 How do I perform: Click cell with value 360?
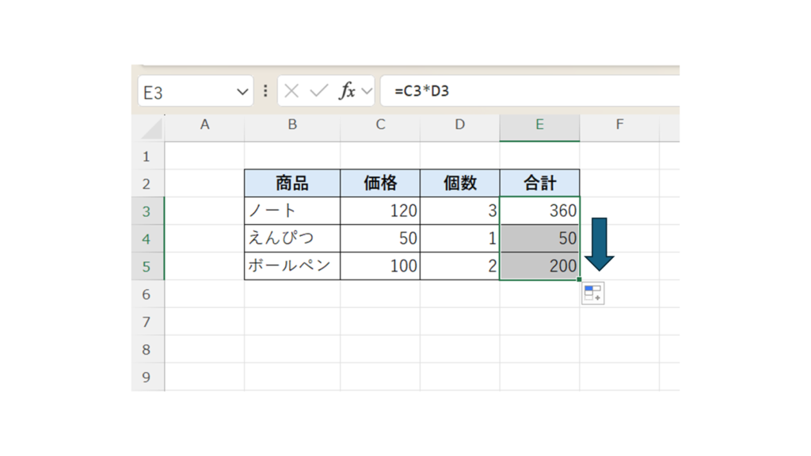[x=539, y=211]
